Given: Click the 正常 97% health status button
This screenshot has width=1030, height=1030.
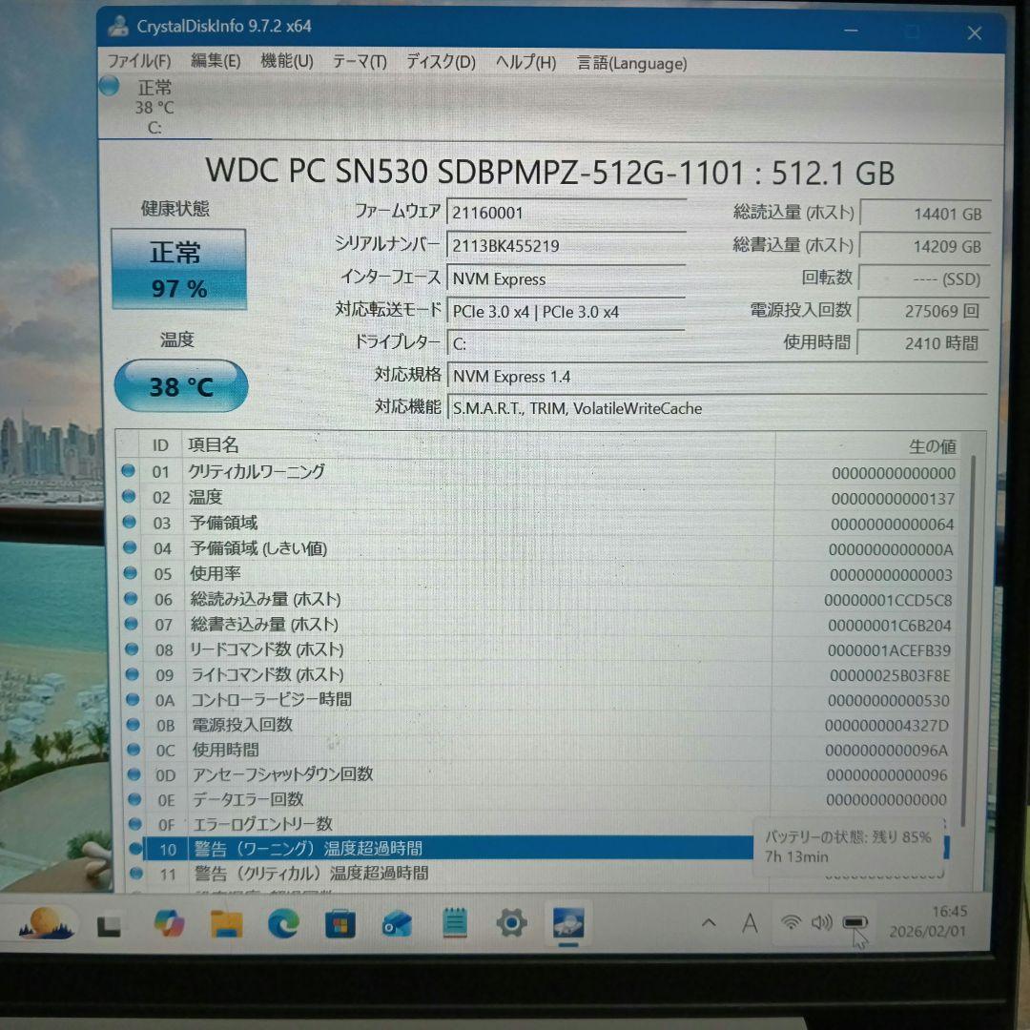Looking at the screenshot, I should coord(179,268).
